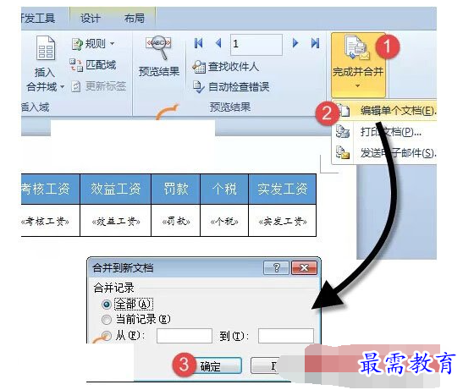Switch to the 开发工具 tab
The height and width of the screenshot is (390, 463).
[x=38, y=19]
